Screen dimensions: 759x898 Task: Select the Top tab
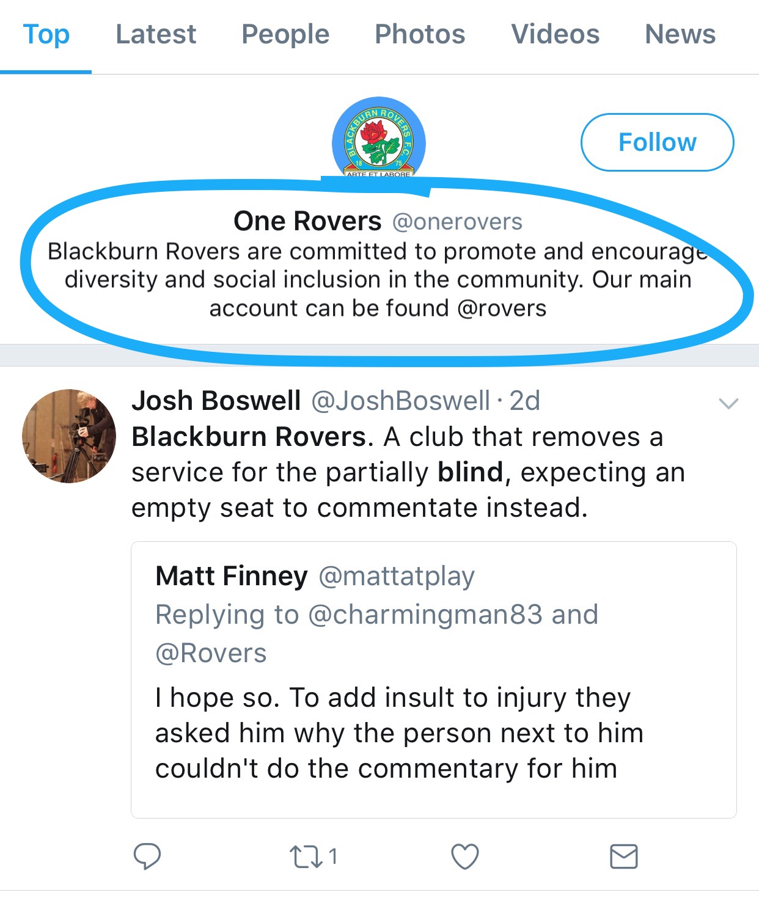point(46,34)
